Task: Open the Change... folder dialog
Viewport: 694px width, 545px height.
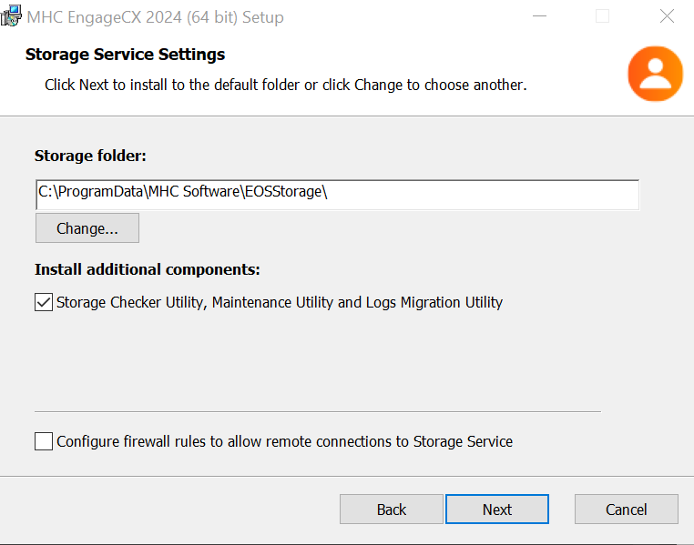Action: pos(87,228)
